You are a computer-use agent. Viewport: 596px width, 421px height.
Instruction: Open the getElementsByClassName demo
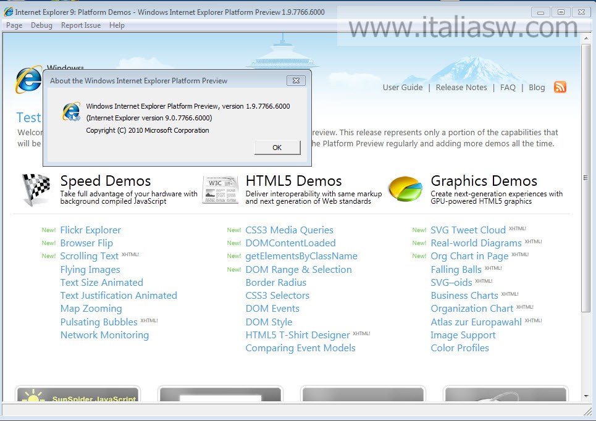301,256
